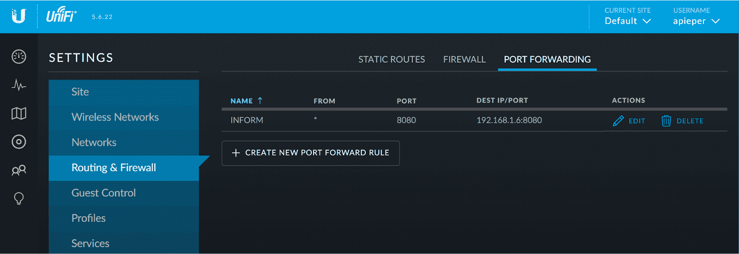Switch to the Static Routes tab
Screen dimensions: 739x254
(392, 59)
